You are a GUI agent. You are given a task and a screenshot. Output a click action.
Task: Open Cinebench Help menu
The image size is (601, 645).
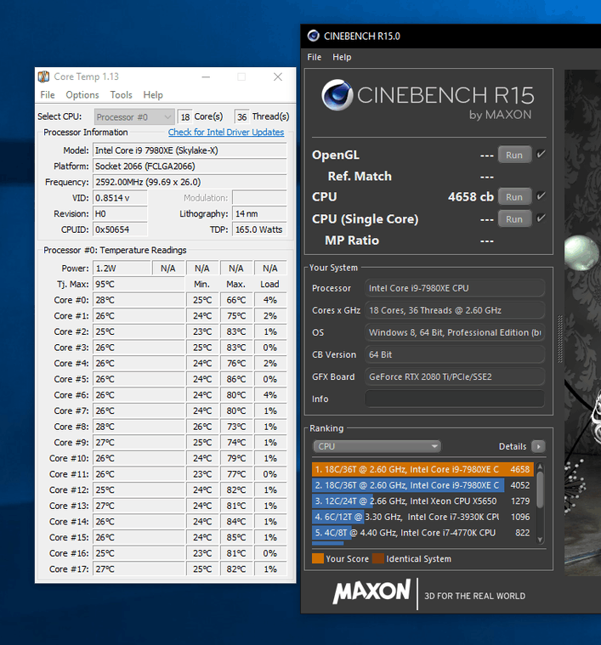(342, 57)
